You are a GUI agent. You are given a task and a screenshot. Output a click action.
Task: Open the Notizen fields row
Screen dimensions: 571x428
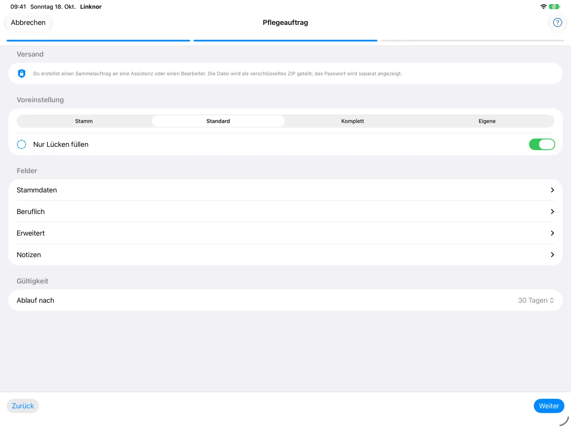285,255
